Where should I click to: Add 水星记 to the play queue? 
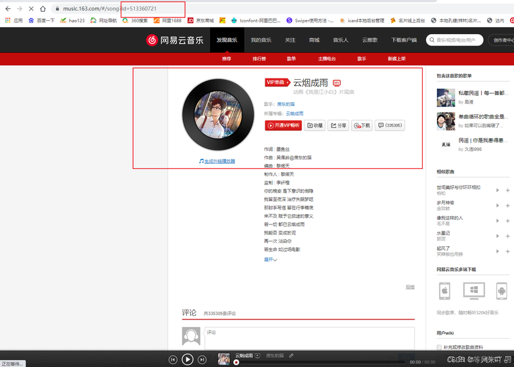pos(508,236)
